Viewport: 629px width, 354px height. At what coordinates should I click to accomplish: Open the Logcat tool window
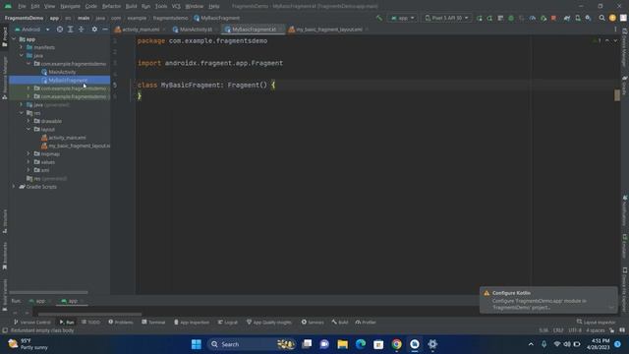coord(227,322)
